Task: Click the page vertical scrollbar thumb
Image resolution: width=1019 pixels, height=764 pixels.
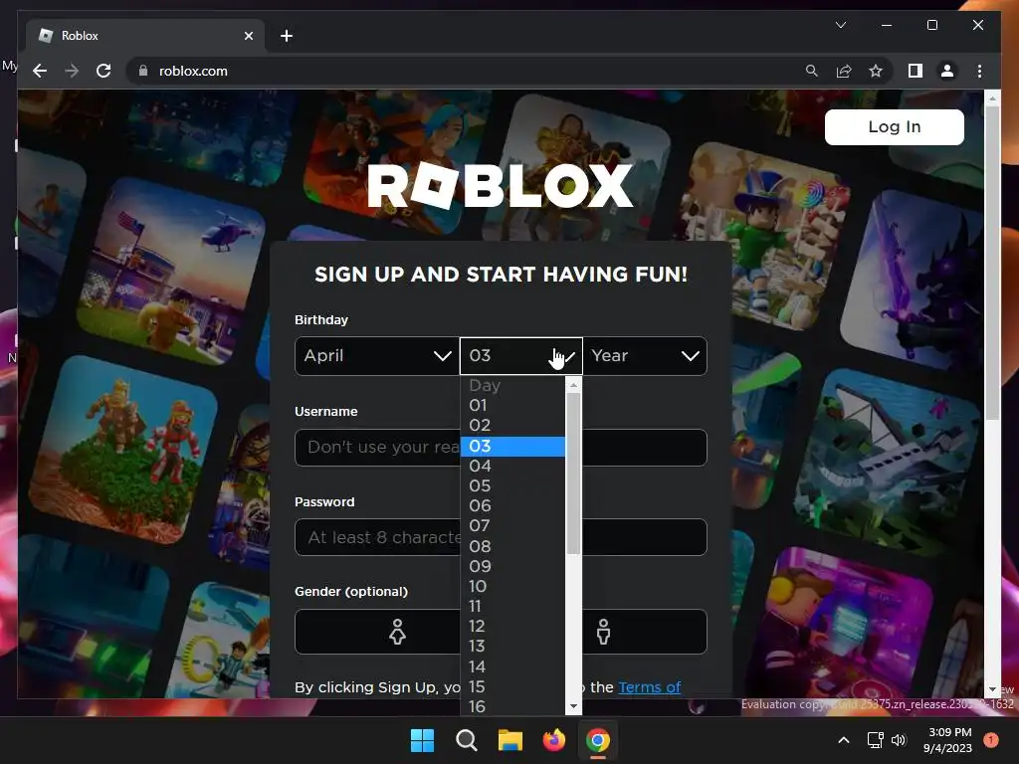Action: click(992, 263)
